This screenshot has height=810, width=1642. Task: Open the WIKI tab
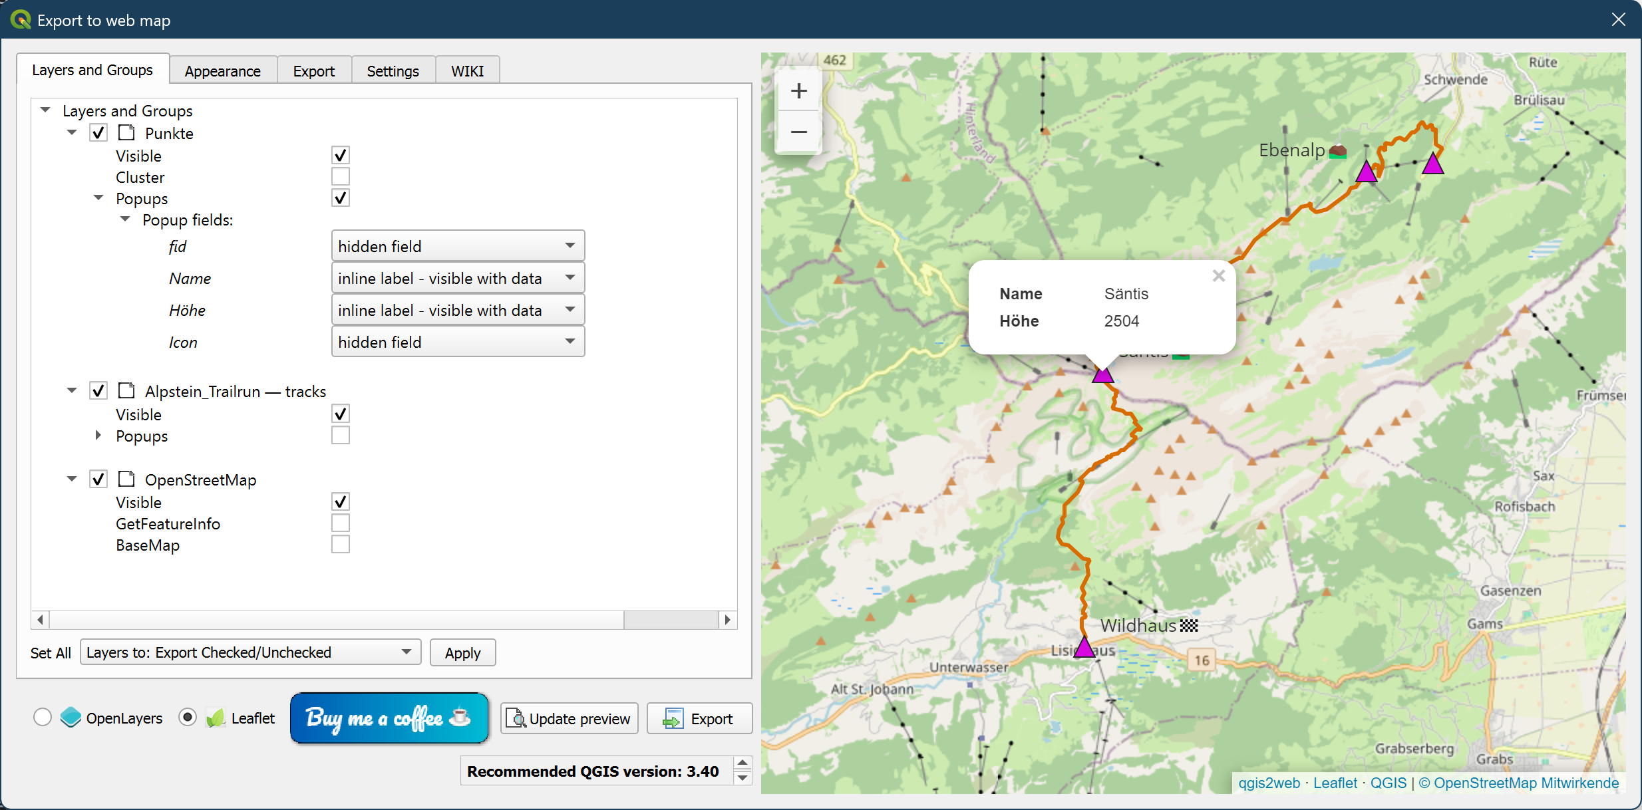coord(467,71)
